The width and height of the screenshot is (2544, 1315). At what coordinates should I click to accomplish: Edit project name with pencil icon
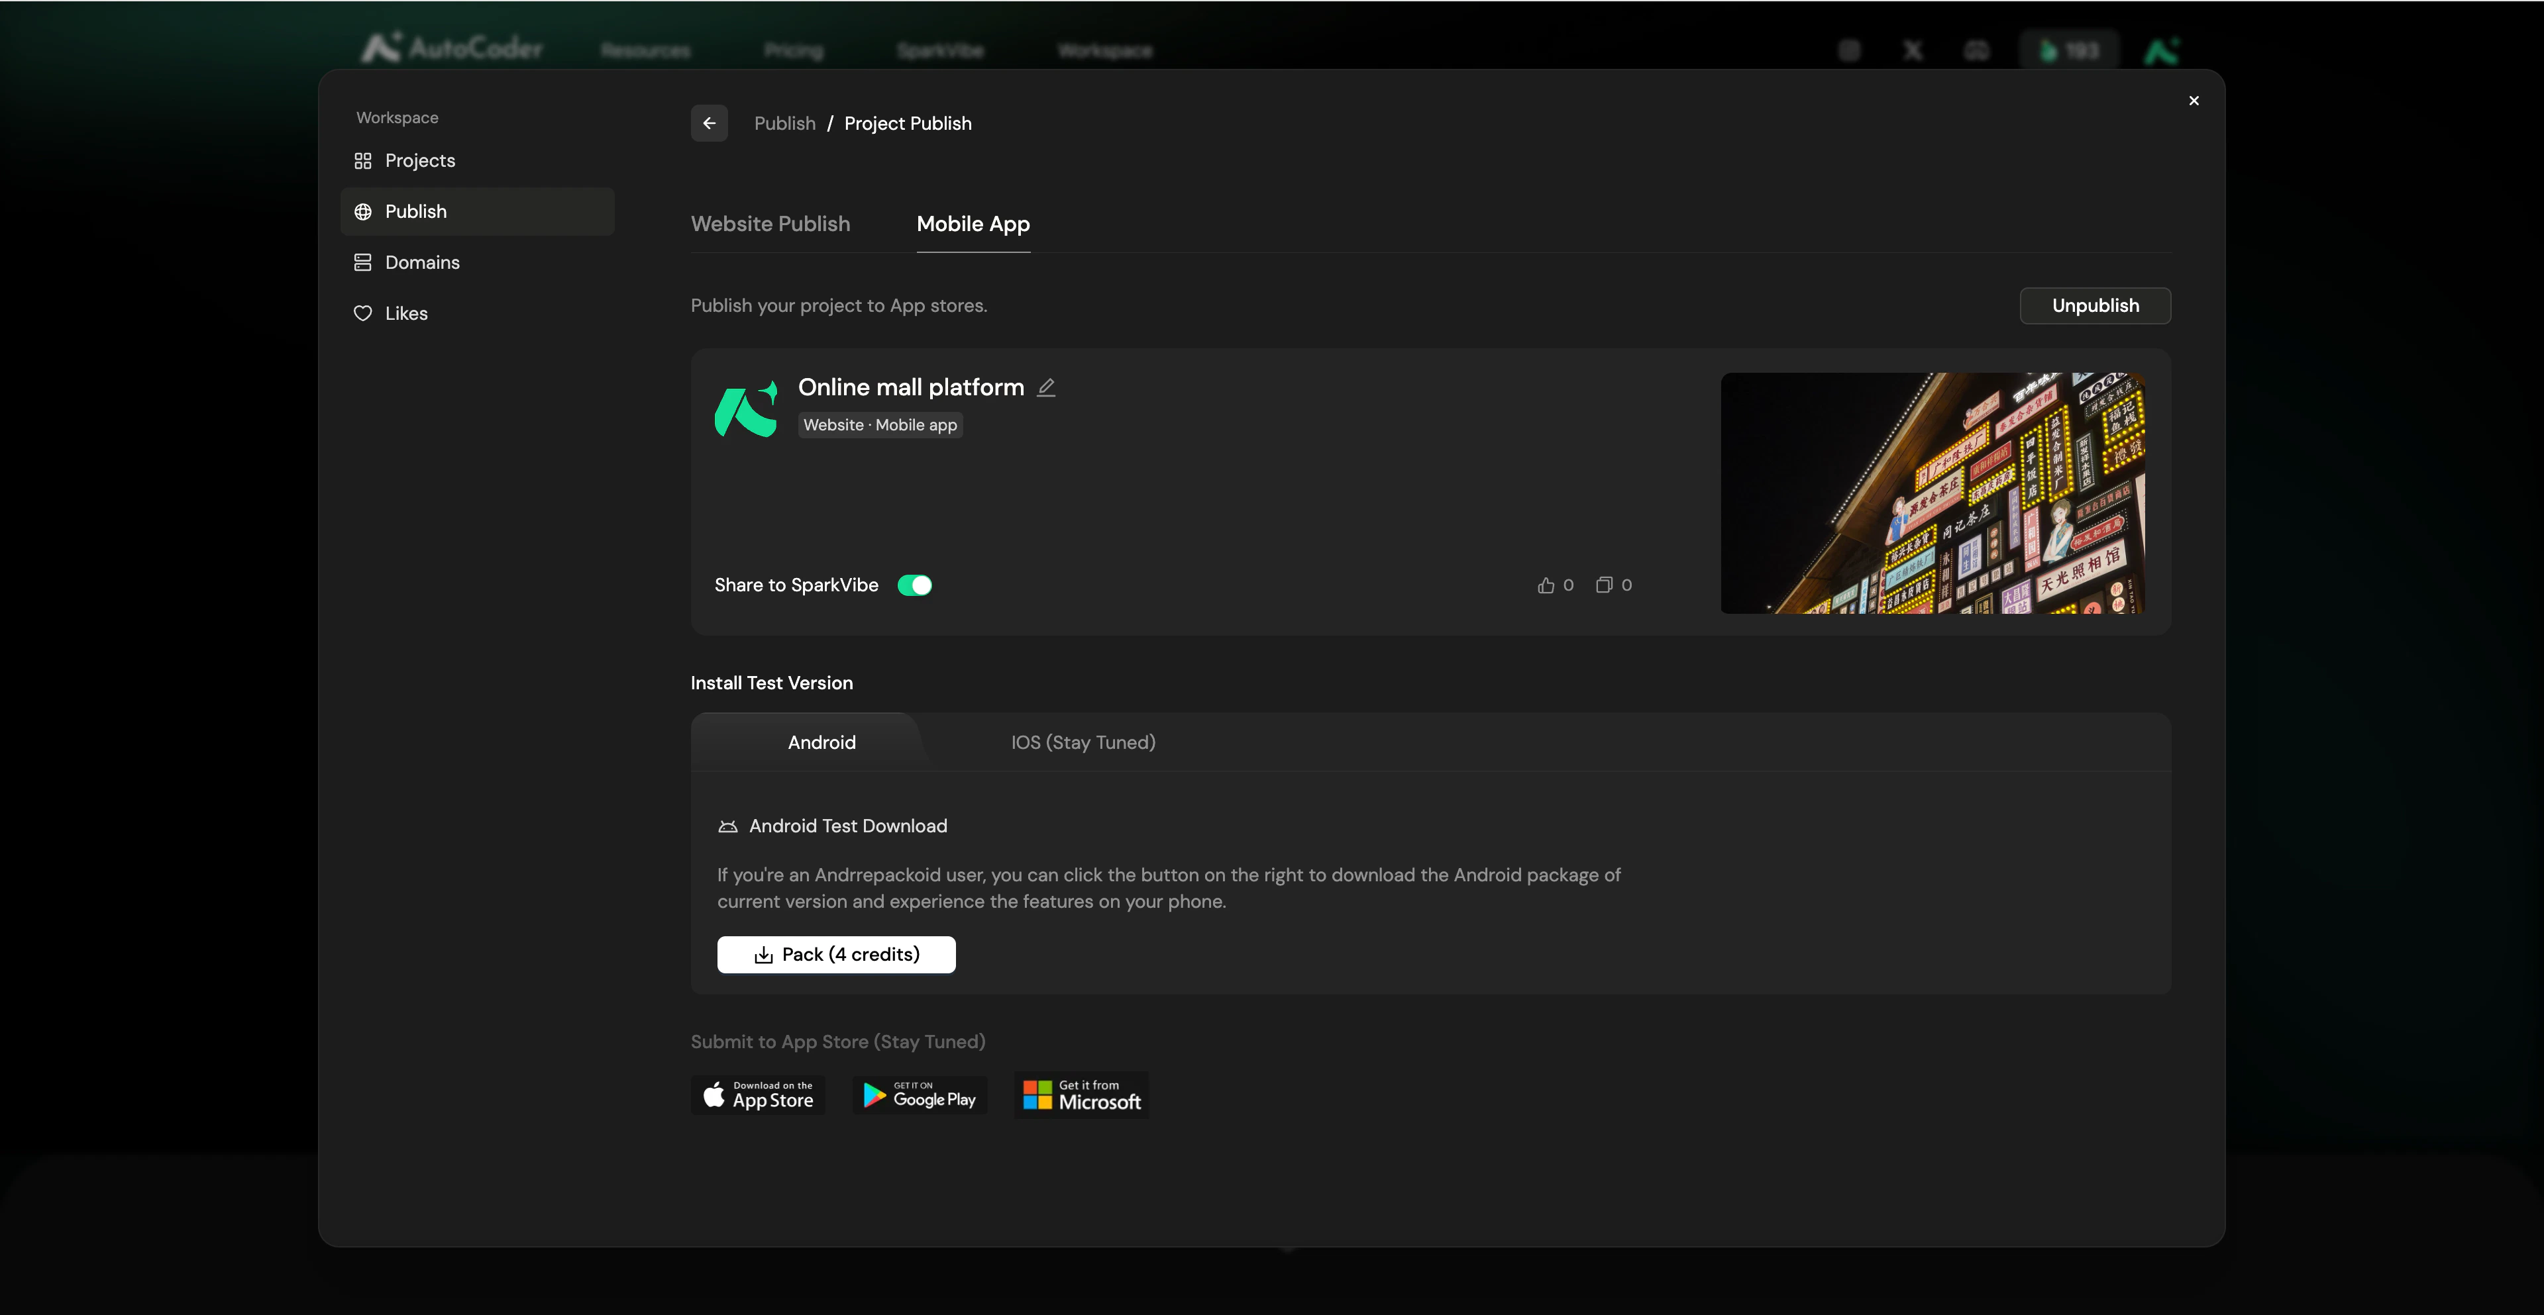point(1046,388)
